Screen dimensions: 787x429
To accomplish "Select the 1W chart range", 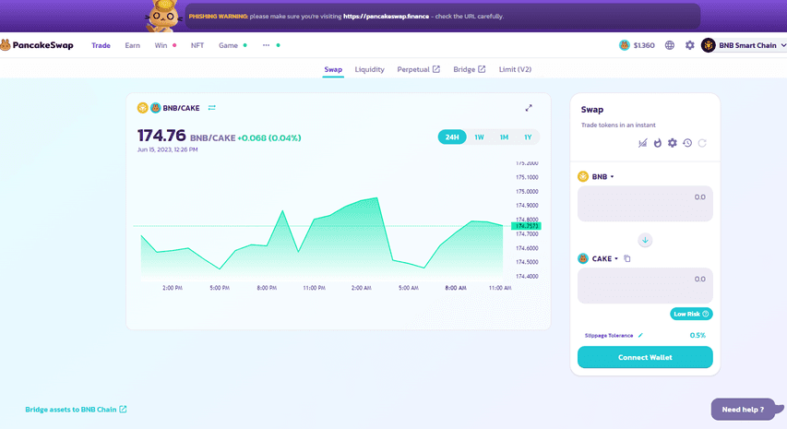I will click(480, 137).
